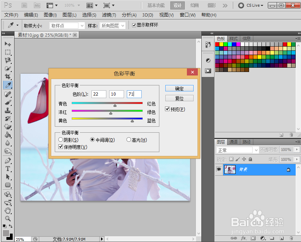301x242 pixels.
Task: Select the Rectangle shape tool
Action: 8,185
